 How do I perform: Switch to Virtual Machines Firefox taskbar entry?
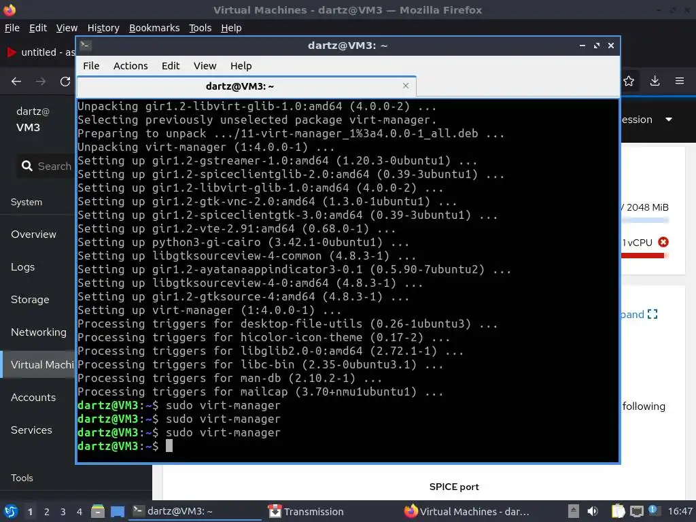tap(467, 511)
